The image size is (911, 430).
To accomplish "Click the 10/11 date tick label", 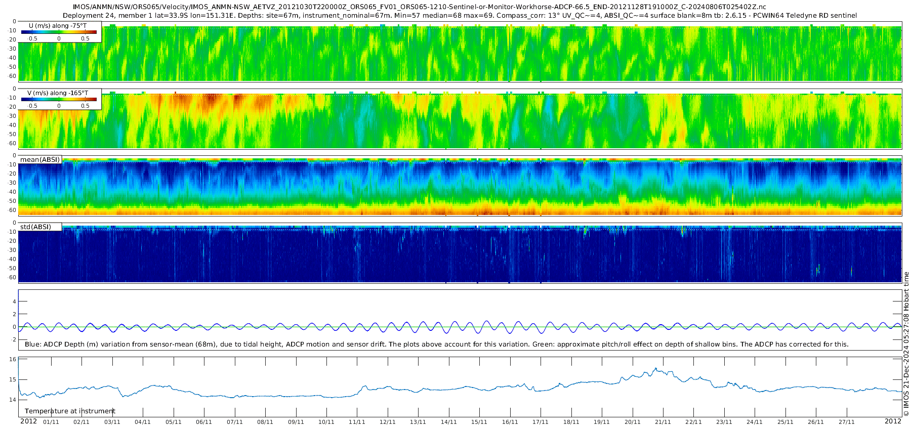I will 326,422.
